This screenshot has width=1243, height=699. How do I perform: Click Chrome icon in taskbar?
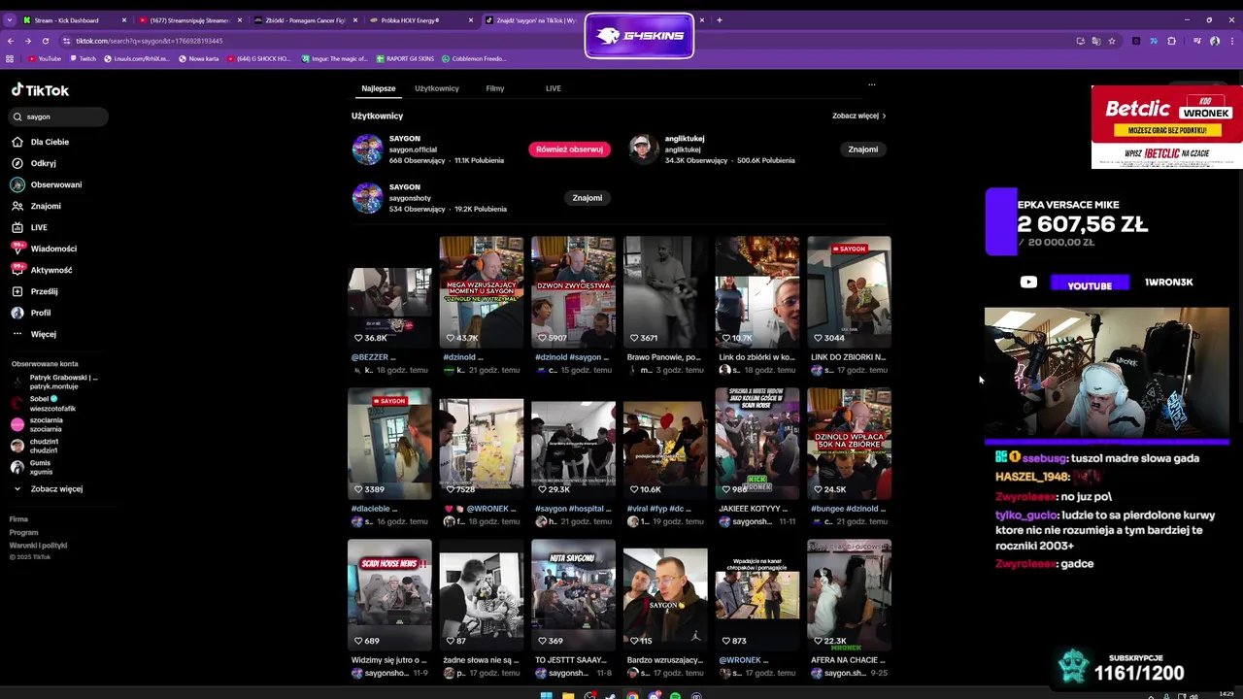point(632,695)
